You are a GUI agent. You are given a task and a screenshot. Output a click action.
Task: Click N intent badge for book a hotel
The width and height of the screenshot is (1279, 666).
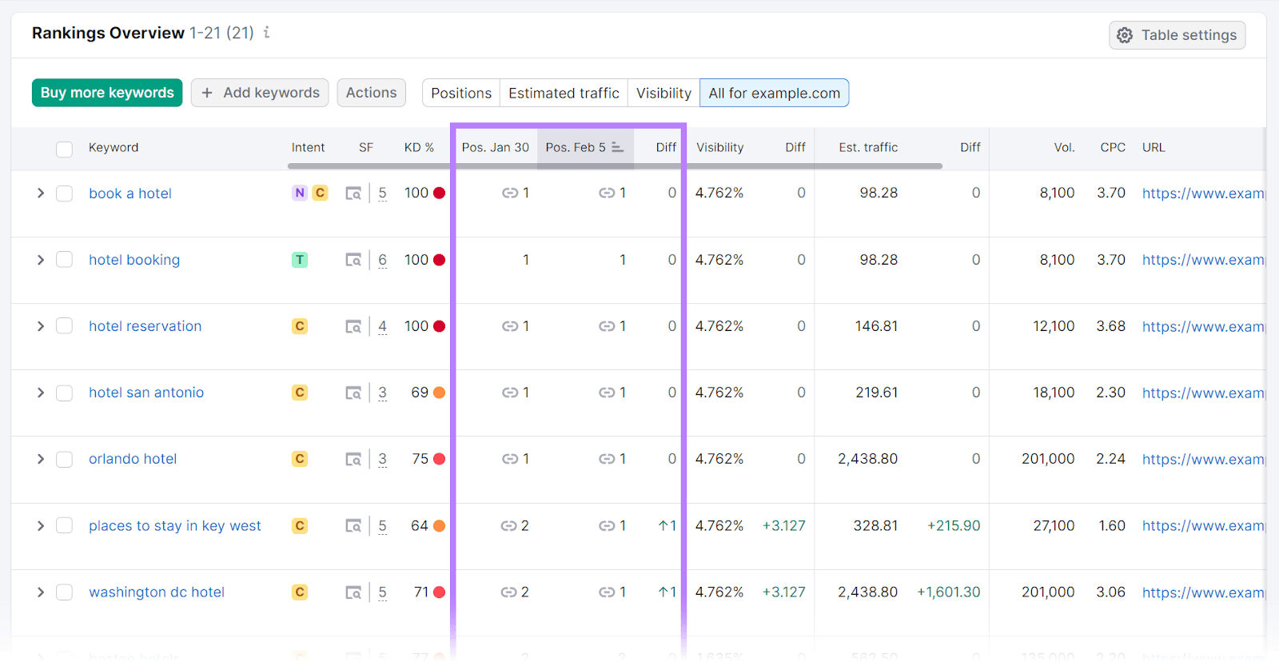[x=300, y=193]
